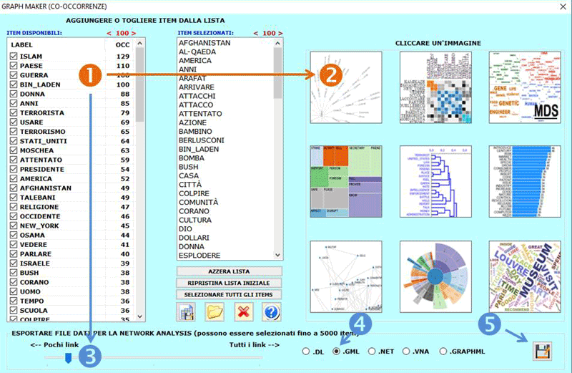Click the link-quantity slider handle

(x=68, y=358)
